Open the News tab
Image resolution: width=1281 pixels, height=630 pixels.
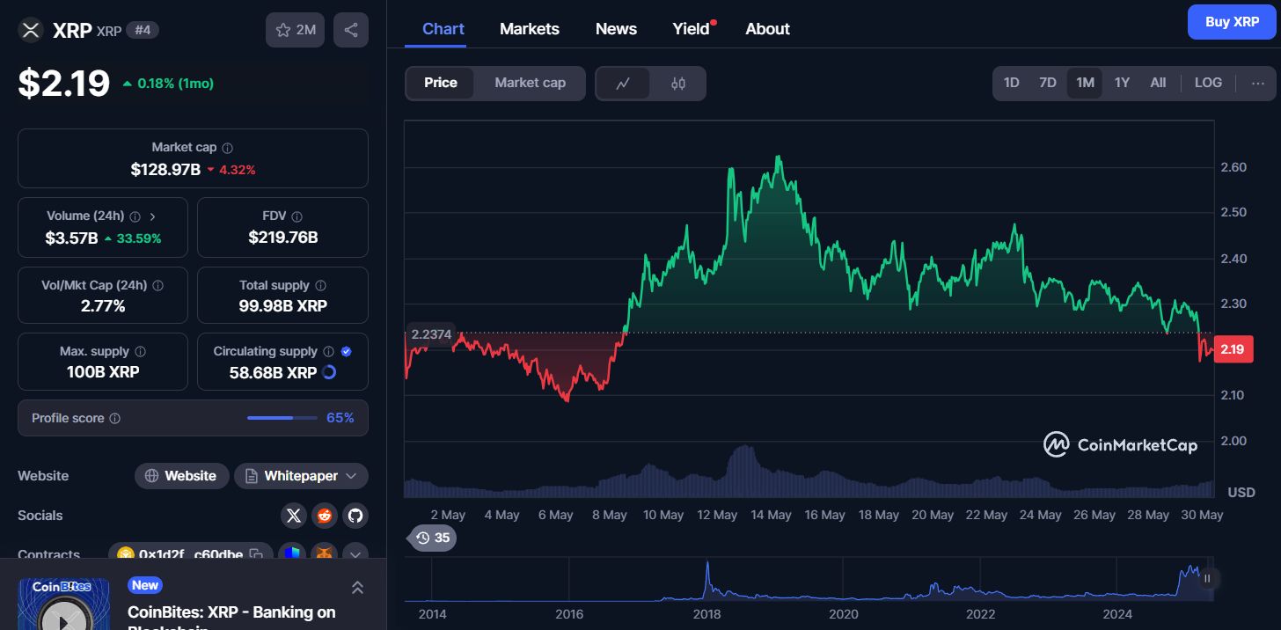(x=616, y=29)
